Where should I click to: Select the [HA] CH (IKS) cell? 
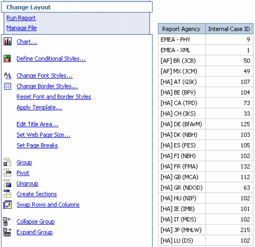(x=182, y=113)
